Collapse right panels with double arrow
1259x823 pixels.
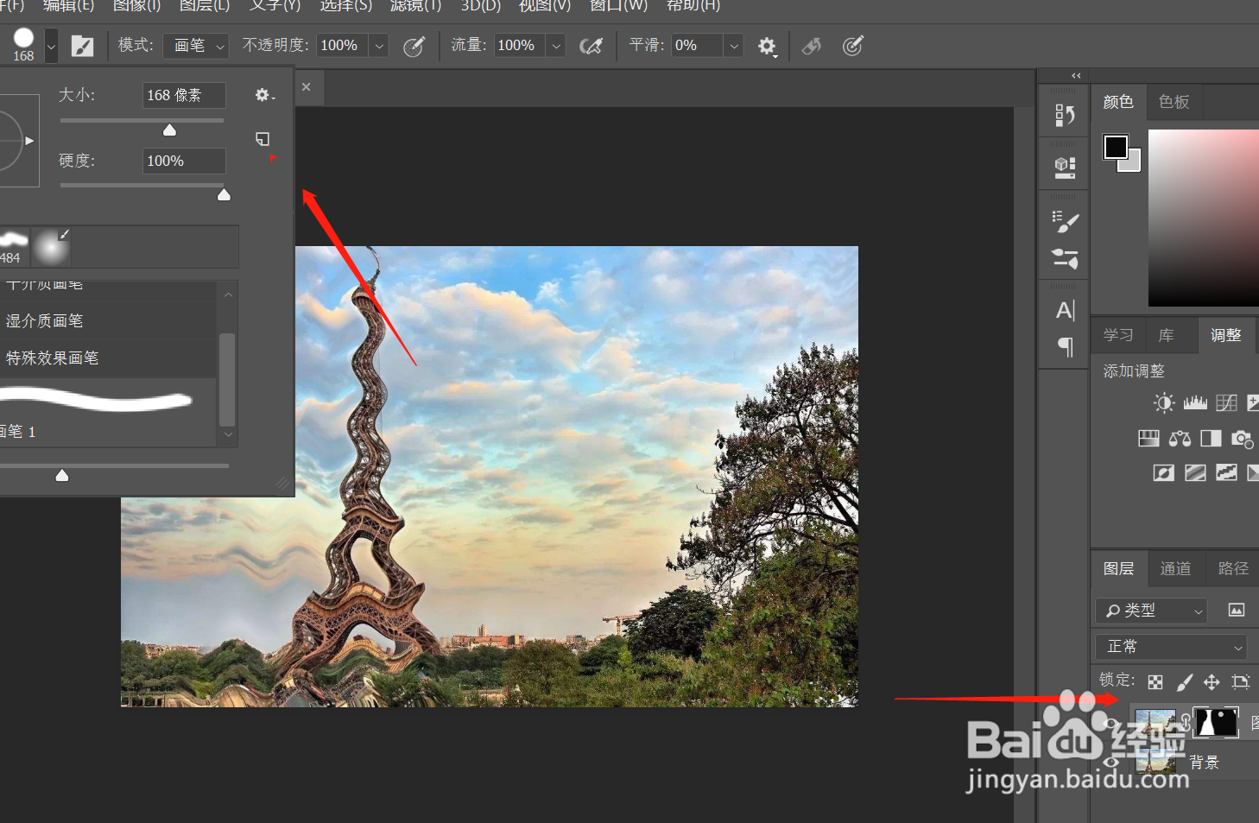point(1076,76)
